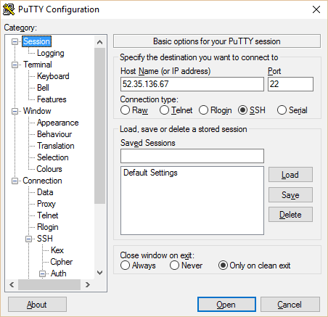This screenshot has height=317, width=328.
Task: Click the About button
Action: pyautogui.click(x=37, y=305)
